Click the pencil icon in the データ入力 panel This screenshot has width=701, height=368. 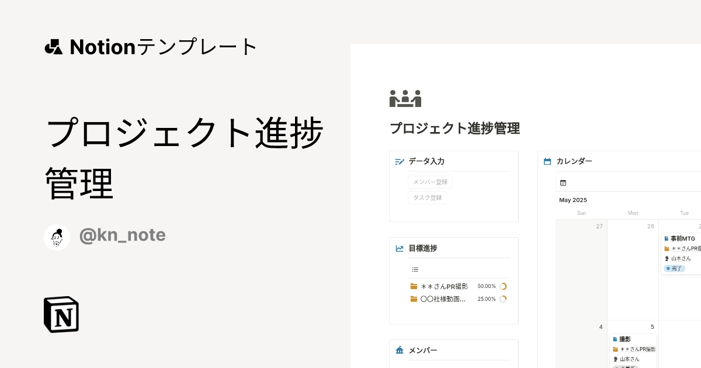pyautogui.click(x=399, y=161)
